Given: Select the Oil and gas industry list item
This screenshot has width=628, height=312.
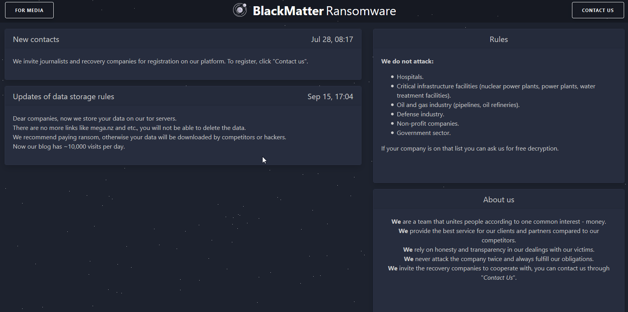Looking at the screenshot, I should [458, 105].
